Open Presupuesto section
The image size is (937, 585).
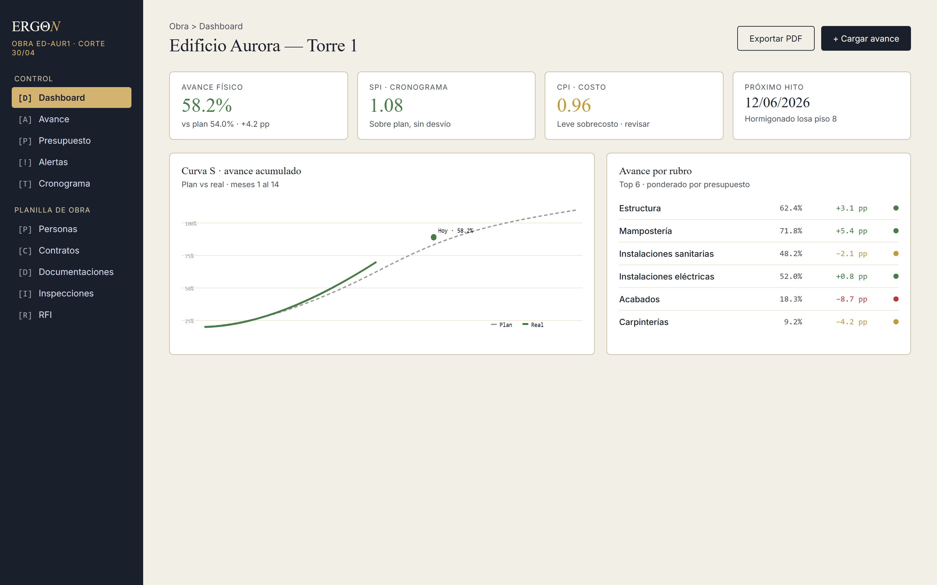tap(71, 140)
